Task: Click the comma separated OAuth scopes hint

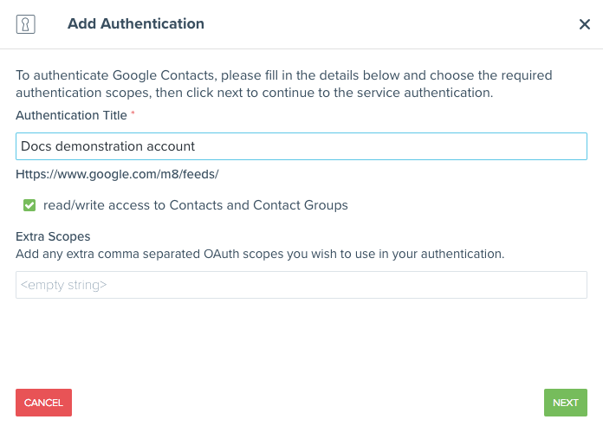Action: [x=260, y=254]
